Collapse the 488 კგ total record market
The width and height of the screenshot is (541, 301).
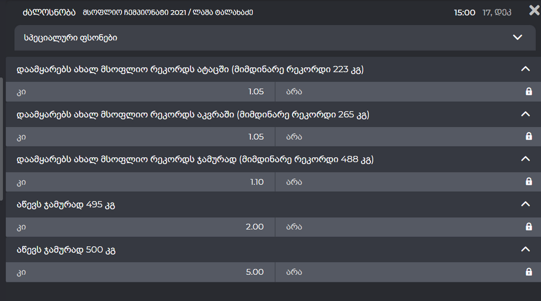click(525, 159)
